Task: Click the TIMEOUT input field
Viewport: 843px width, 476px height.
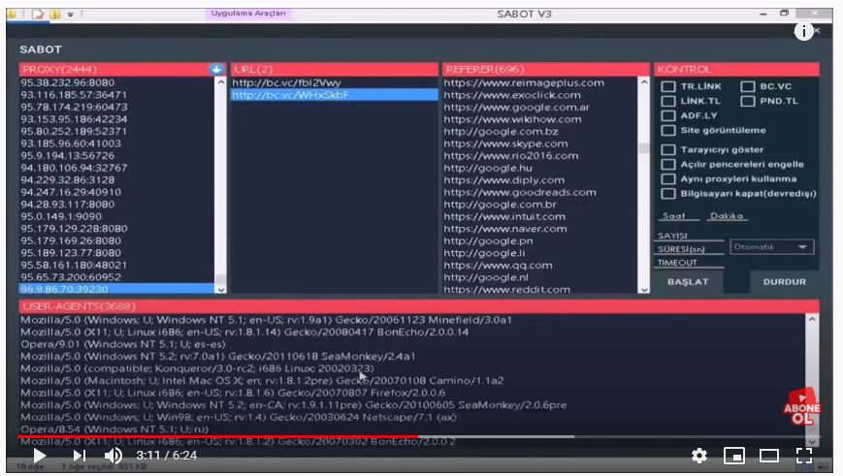Action: click(x=691, y=263)
